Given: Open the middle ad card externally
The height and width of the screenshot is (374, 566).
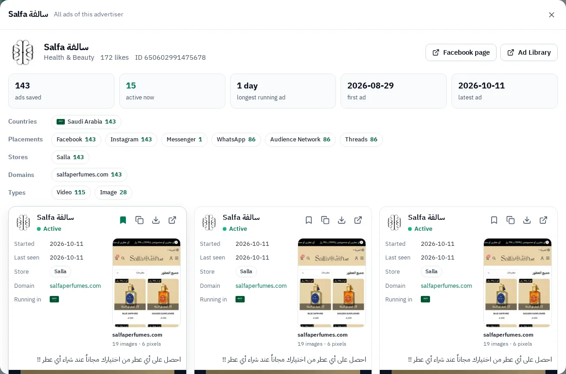Looking at the screenshot, I should click(358, 220).
